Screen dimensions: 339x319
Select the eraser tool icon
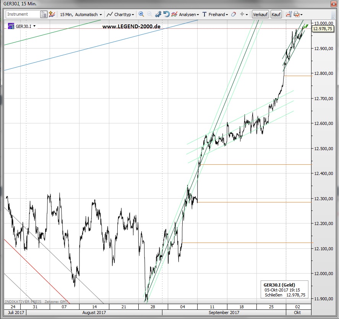(234, 14)
